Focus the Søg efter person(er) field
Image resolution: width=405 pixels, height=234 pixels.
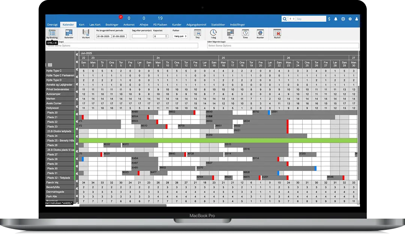coord(139,36)
